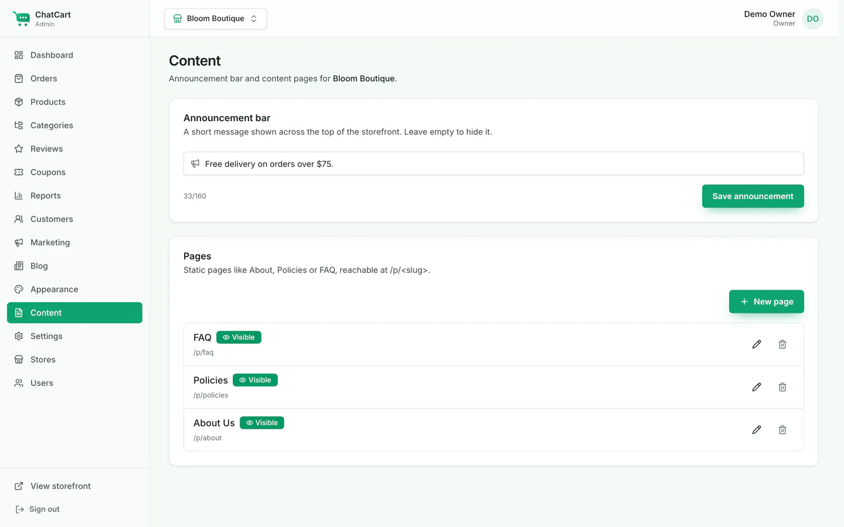This screenshot has width=844, height=527.
Task: Edit the FAQ page with pencil icon
Action: [757, 344]
